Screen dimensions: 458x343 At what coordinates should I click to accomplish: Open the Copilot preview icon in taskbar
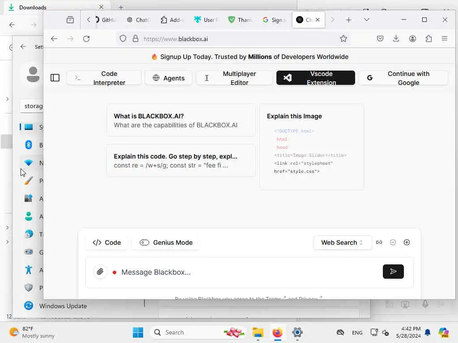[x=444, y=332]
